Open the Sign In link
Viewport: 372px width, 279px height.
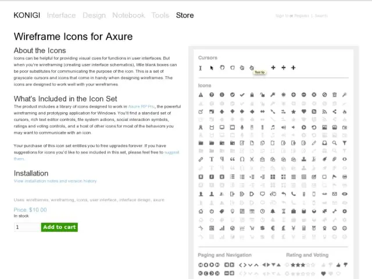281,16
